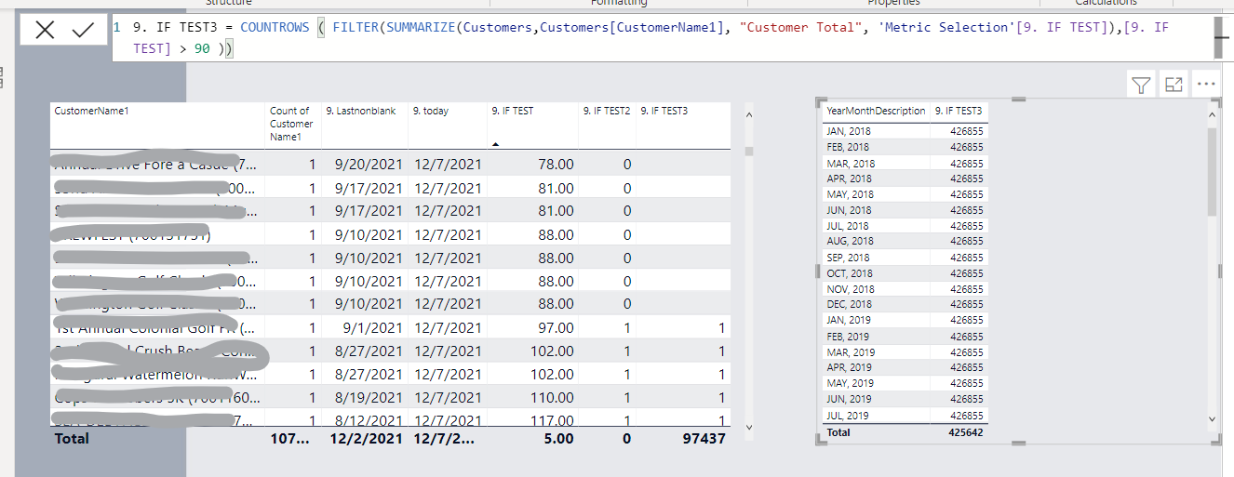Click right table vertical scrollbar thumb
The height and width of the screenshot is (477, 1234).
[1212, 172]
